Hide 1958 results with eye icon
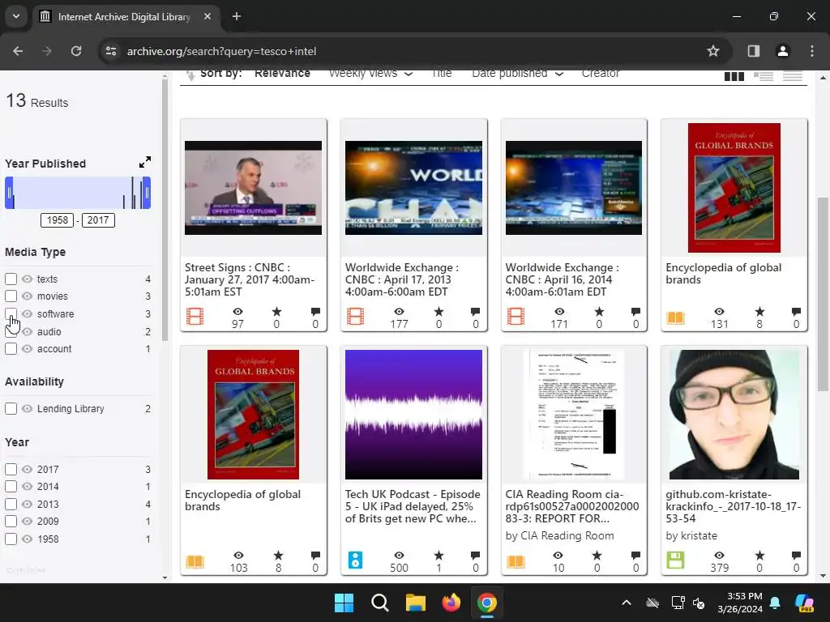This screenshot has height=622, width=830. pyautogui.click(x=27, y=539)
